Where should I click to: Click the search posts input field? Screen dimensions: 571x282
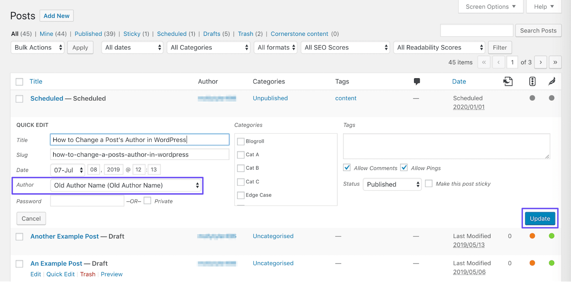click(x=476, y=30)
